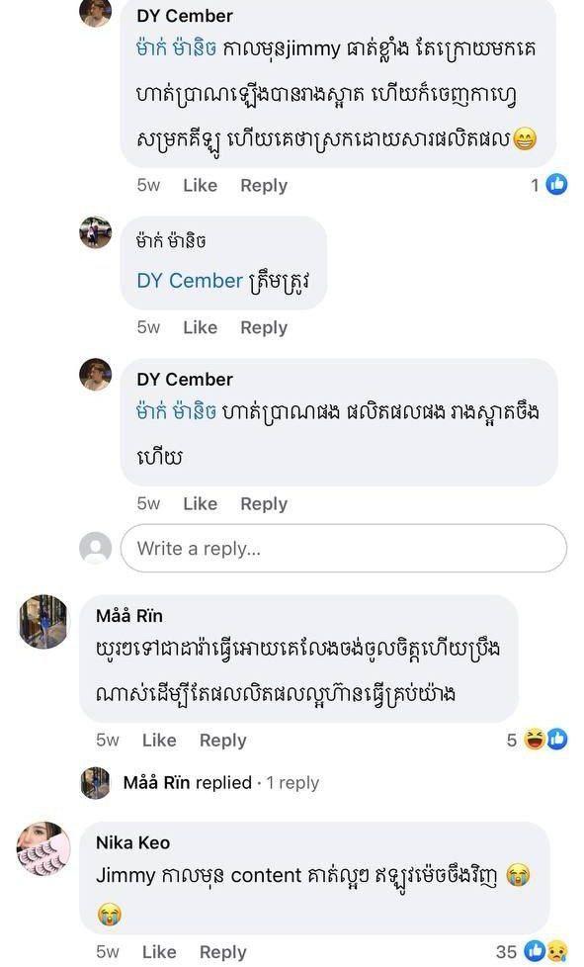Open DY Cember's profile picture at top
The image size is (584, 967).
pos(96,12)
